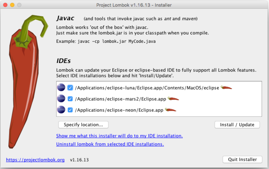Click the Eclipse icon for eclipse-neon
The image size is (269, 169).
pyautogui.click(x=61, y=110)
